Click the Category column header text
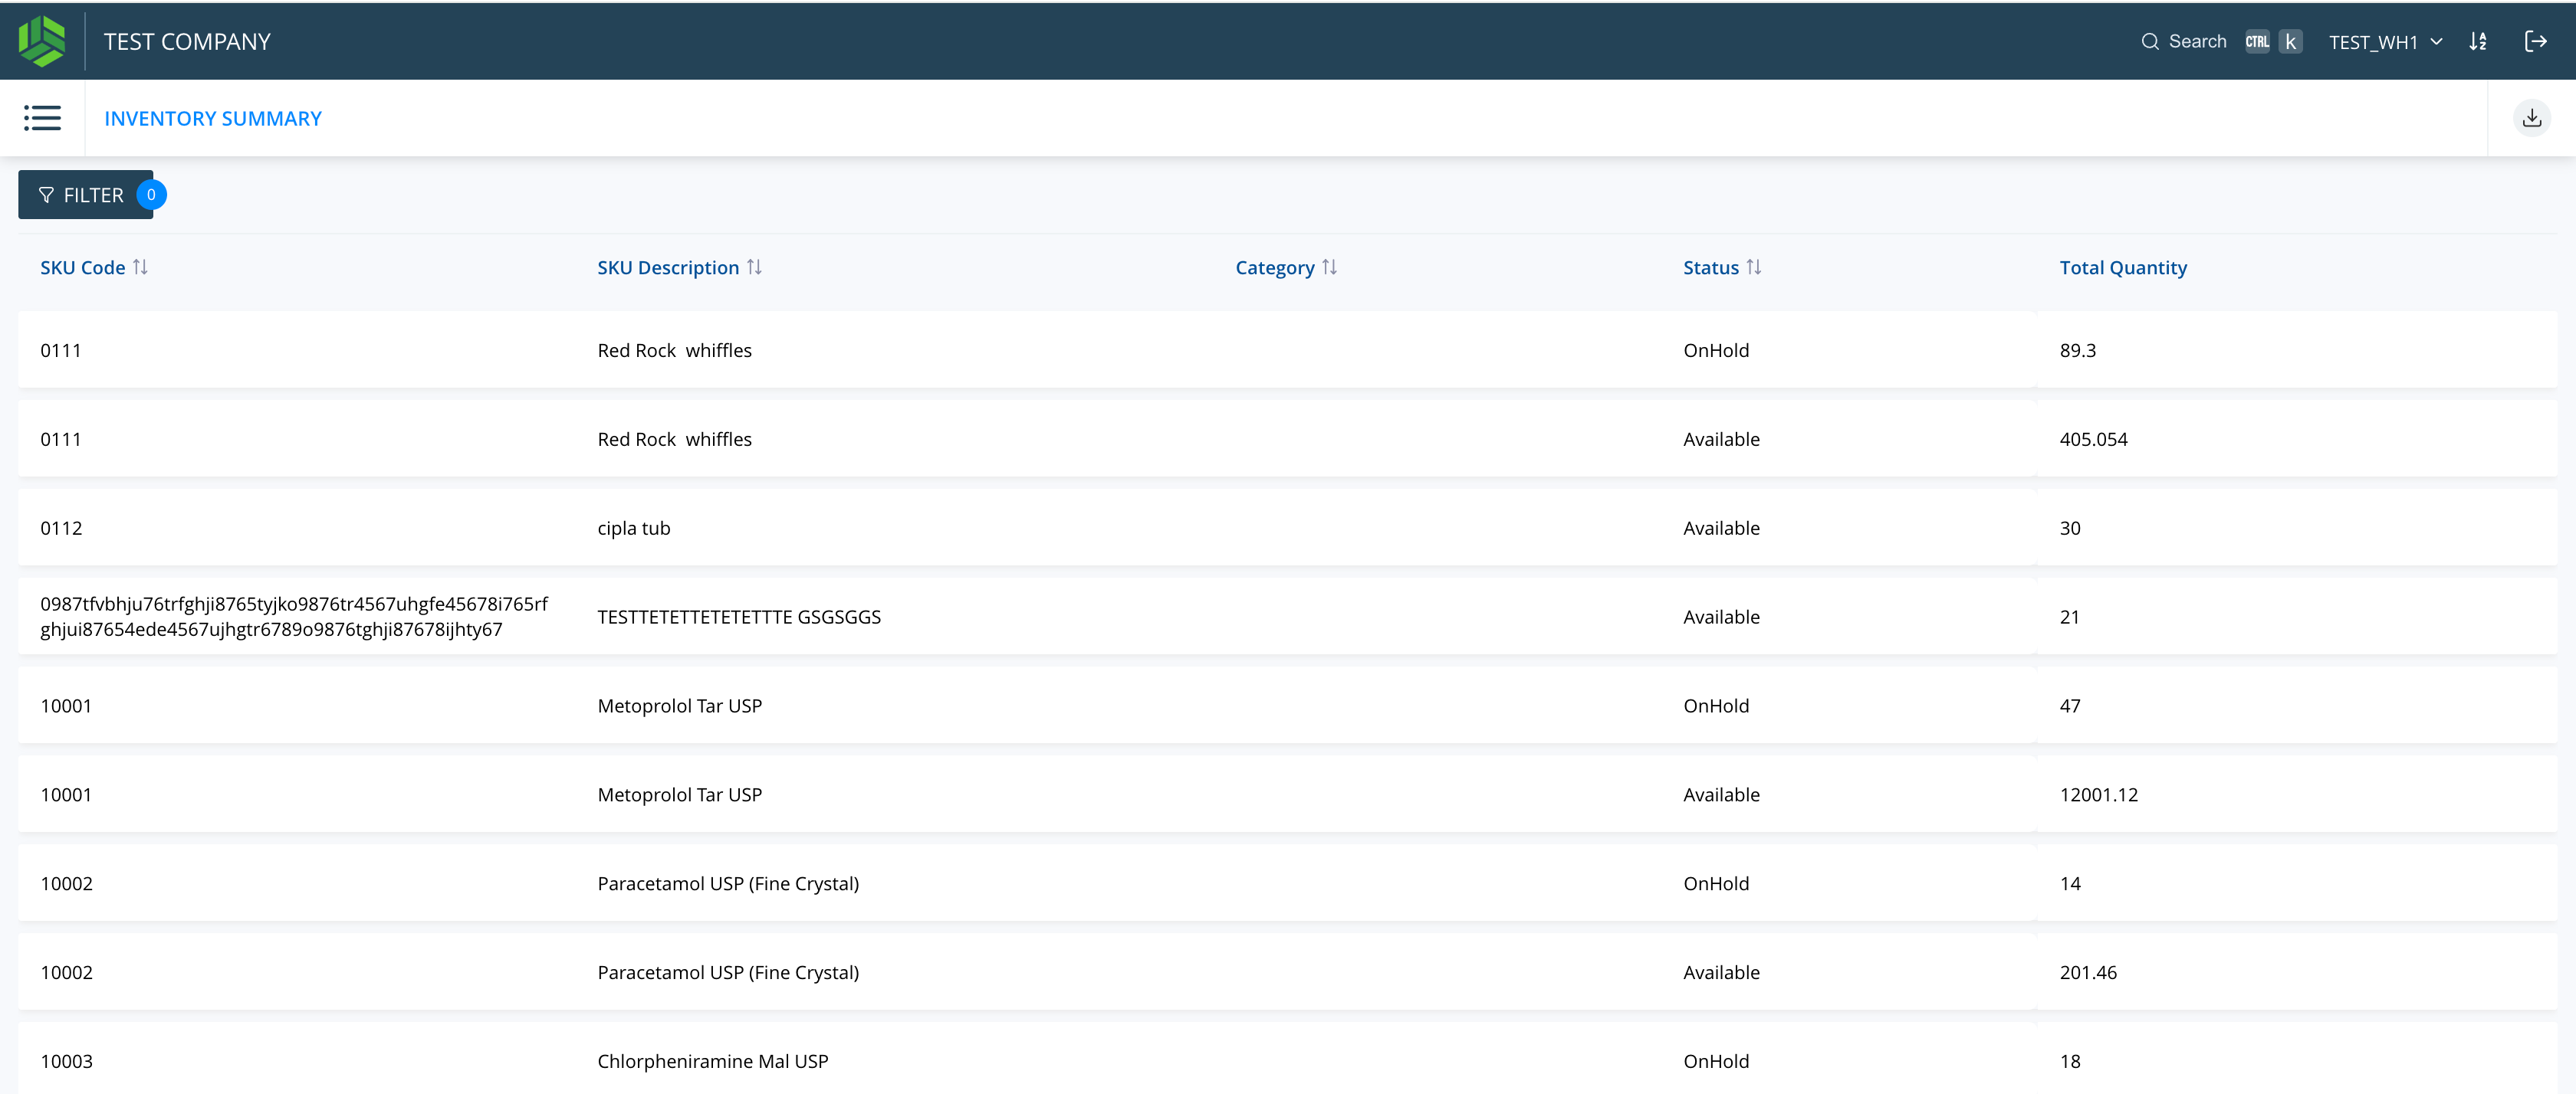The width and height of the screenshot is (2576, 1094). point(1274,267)
